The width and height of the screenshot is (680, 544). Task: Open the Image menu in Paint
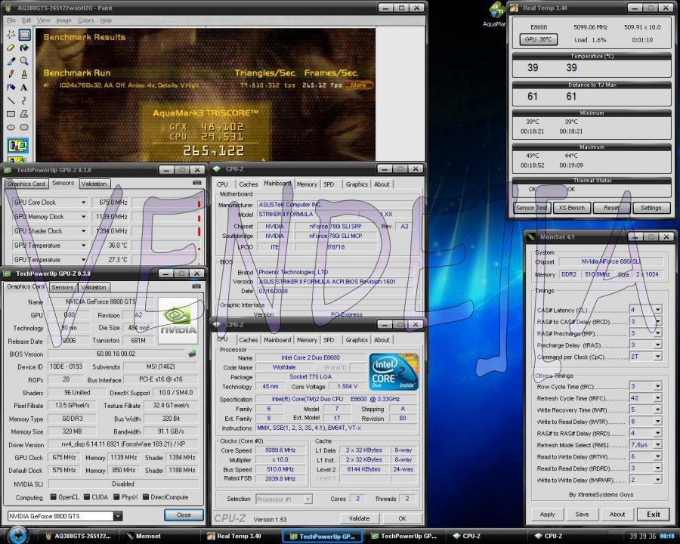pyautogui.click(x=63, y=20)
